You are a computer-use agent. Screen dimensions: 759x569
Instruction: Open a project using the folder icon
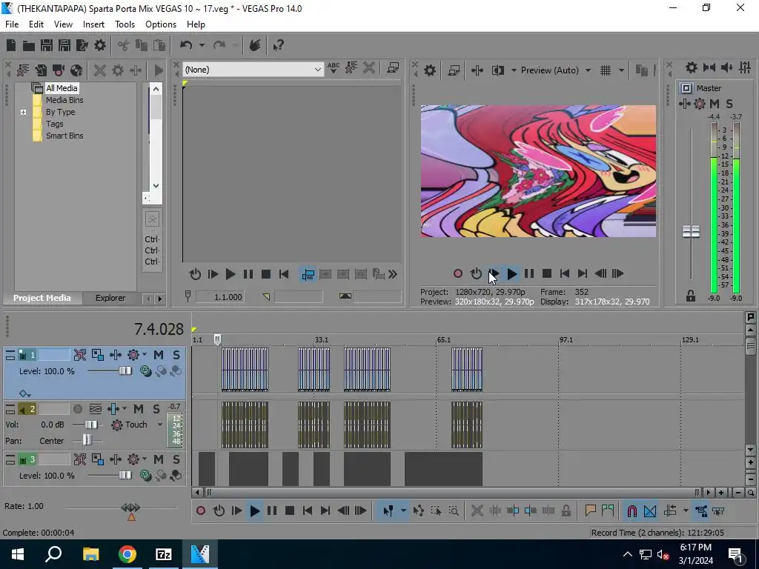click(x=29, y=45)
